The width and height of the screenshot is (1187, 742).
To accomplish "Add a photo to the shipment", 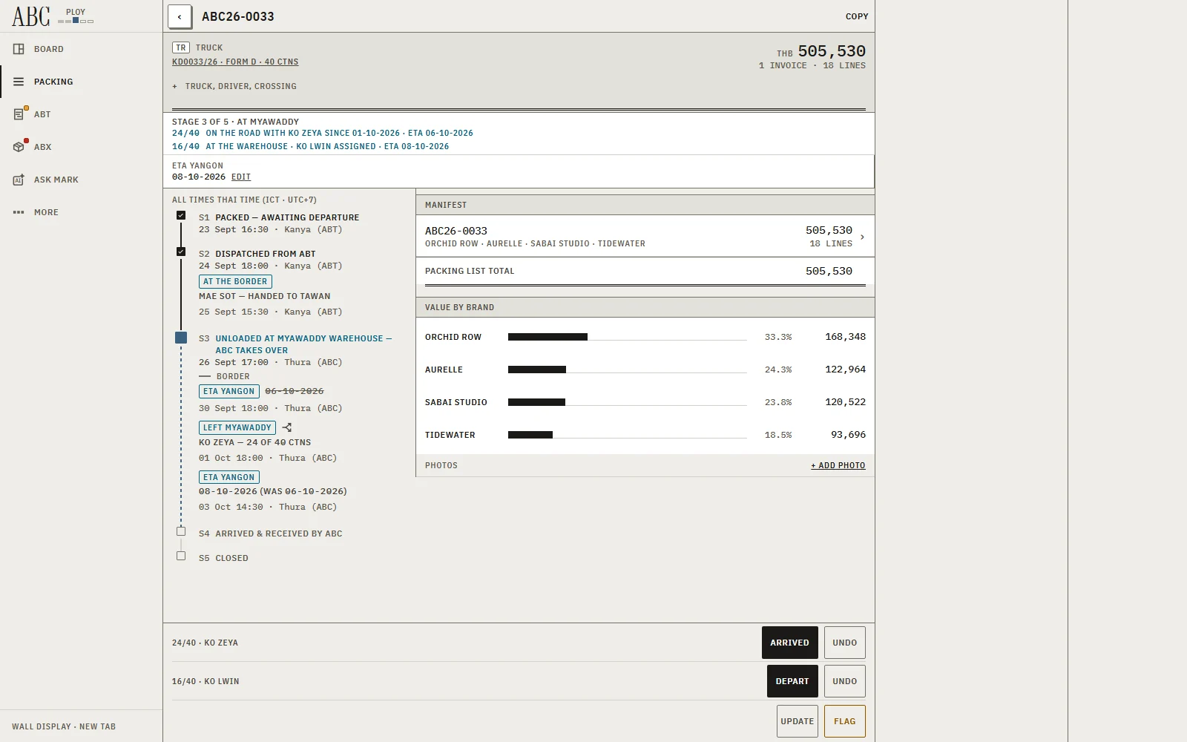I will pos(838,465).
